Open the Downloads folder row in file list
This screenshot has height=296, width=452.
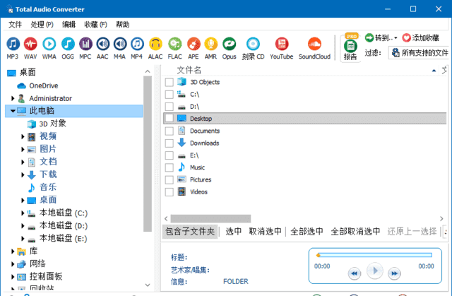204,143
